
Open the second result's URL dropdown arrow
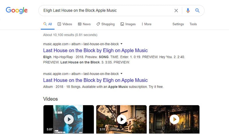121,74
